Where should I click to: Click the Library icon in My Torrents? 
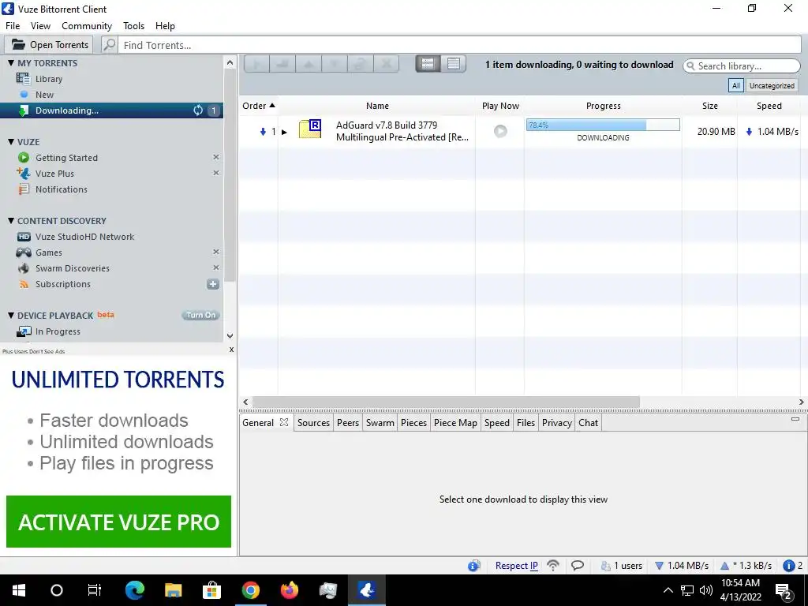click(23, 79)
